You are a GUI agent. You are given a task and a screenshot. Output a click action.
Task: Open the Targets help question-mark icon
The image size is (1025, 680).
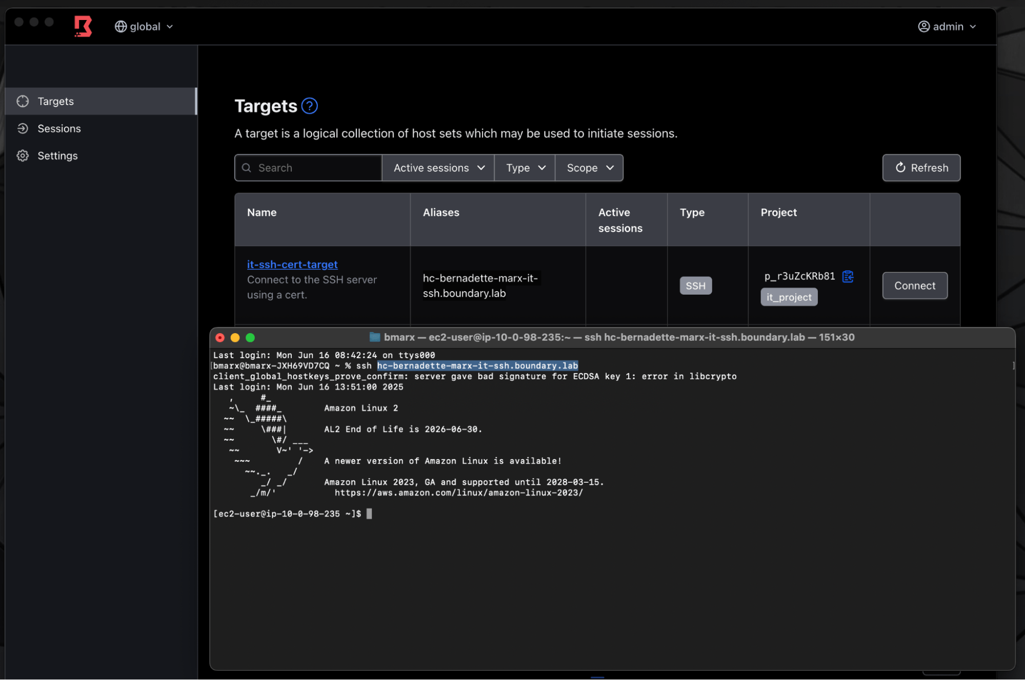[x=310, y=106]
